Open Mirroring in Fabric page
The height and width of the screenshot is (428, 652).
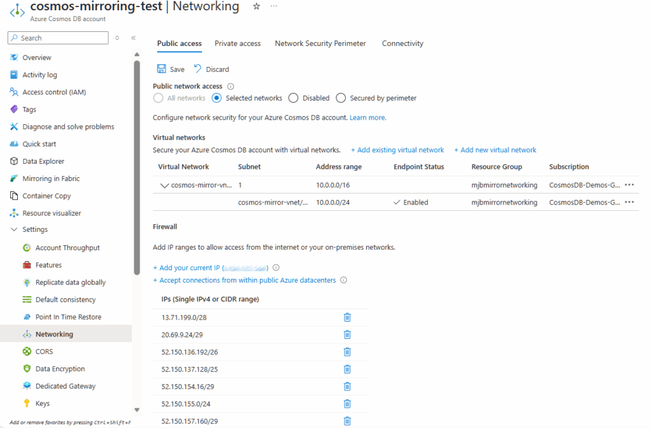click(51, 178)
